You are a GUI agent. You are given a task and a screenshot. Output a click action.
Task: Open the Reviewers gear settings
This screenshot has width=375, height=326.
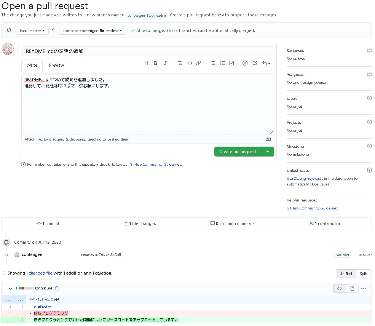click(x=370, y=51)
